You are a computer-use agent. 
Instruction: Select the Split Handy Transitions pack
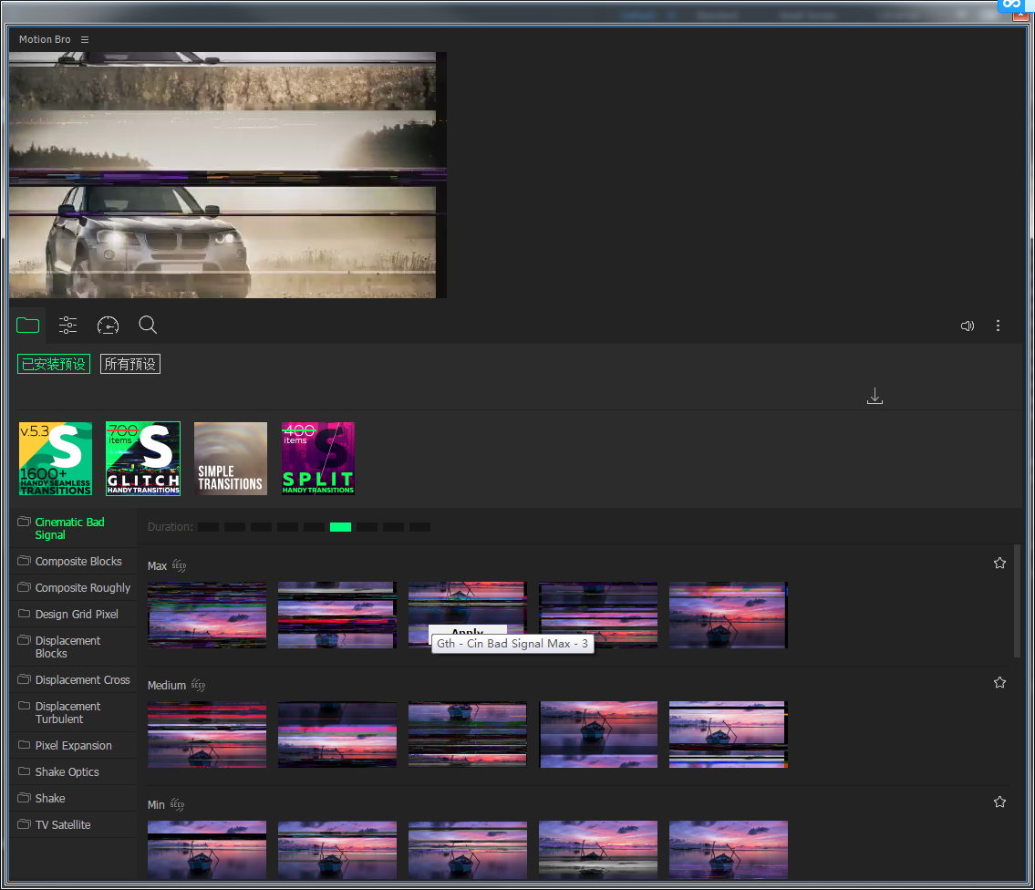tap(318, 459)
